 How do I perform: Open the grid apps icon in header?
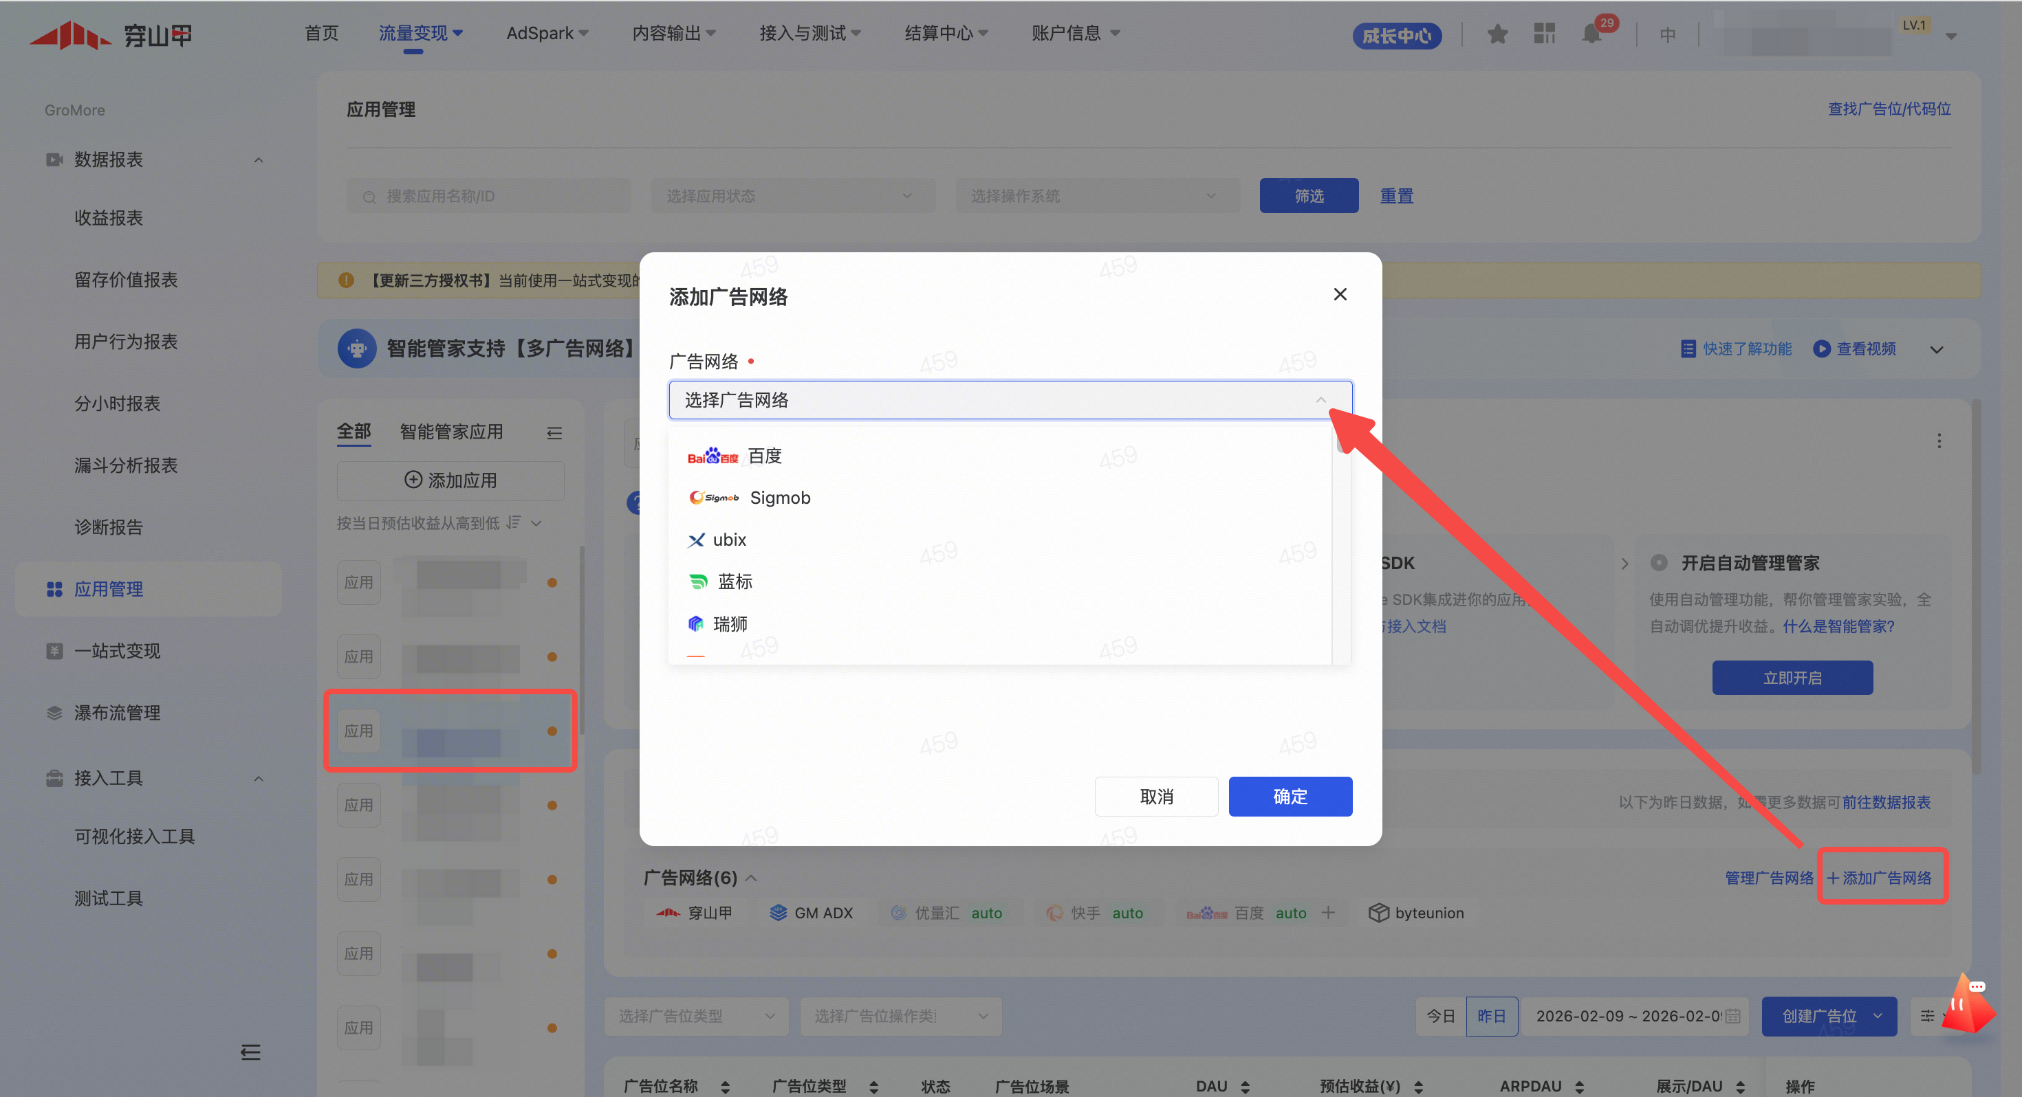tap(1544, 34)
